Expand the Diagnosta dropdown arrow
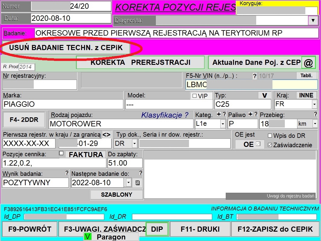This screenshot has height=241, width=321. coord(313,21)
